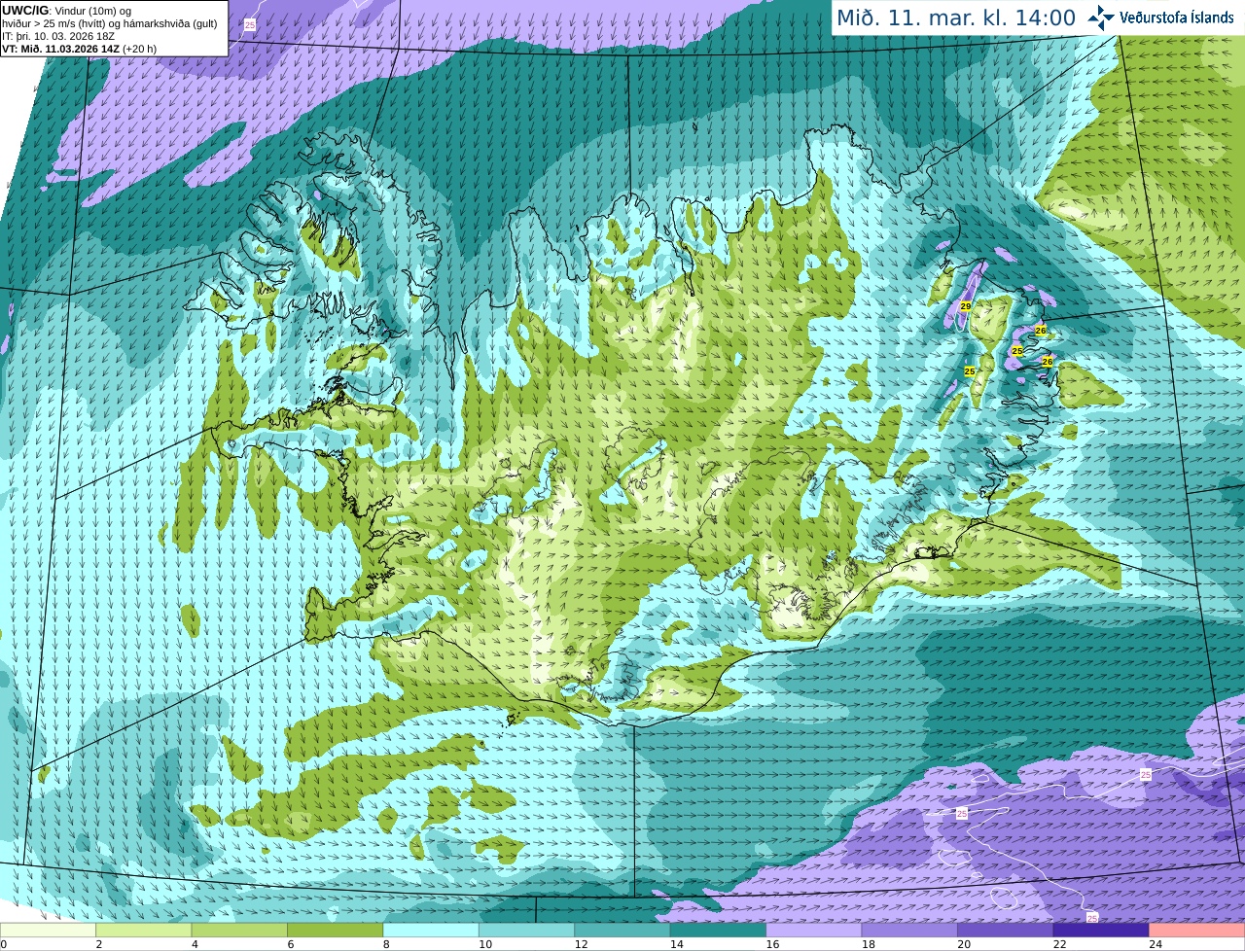Pick the 4–6 m/s light green legend swatch
The height and width of the screenshot is (951, 1245).
pos(239,930)
